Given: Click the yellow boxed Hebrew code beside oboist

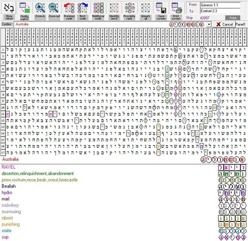Looking at the screenshot, I should tap(232, 218).
